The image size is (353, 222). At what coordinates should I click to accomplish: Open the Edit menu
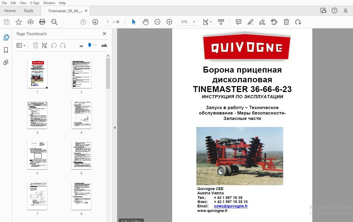point(13,3)
